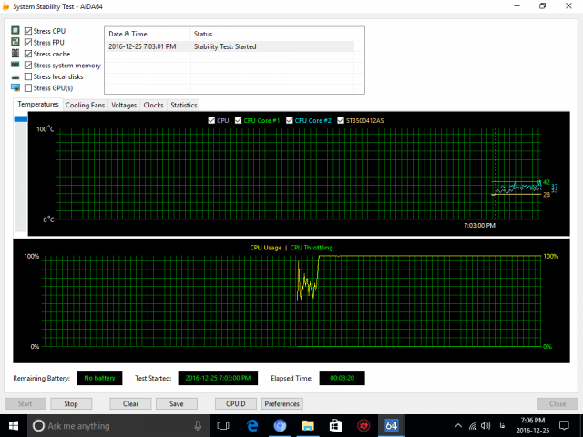Switch to the Cooling Fans tab
The image size is (583, 437).
(85, 105)
